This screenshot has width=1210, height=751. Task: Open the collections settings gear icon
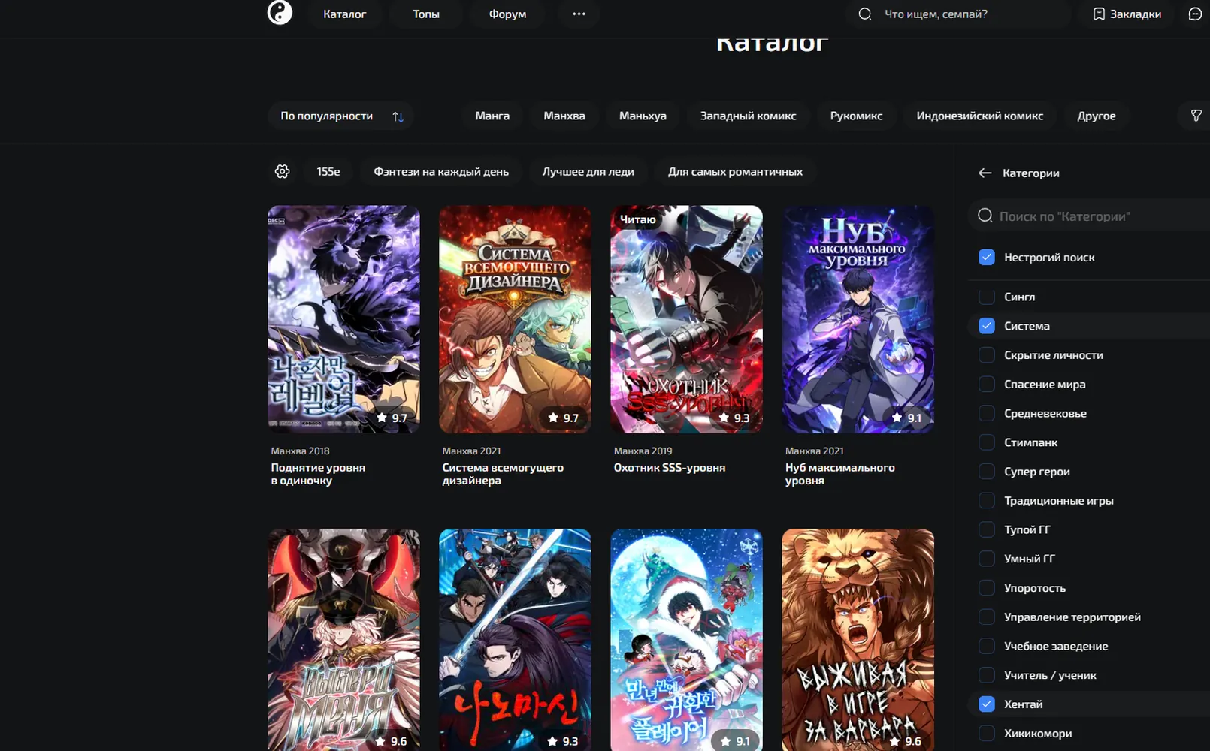282,171
